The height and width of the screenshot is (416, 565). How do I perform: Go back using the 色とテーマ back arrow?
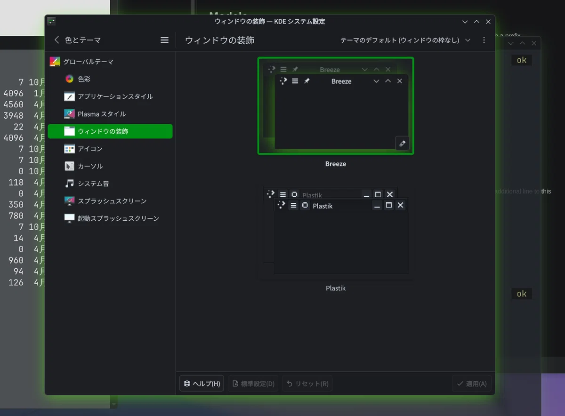click(x=57, y=40)
